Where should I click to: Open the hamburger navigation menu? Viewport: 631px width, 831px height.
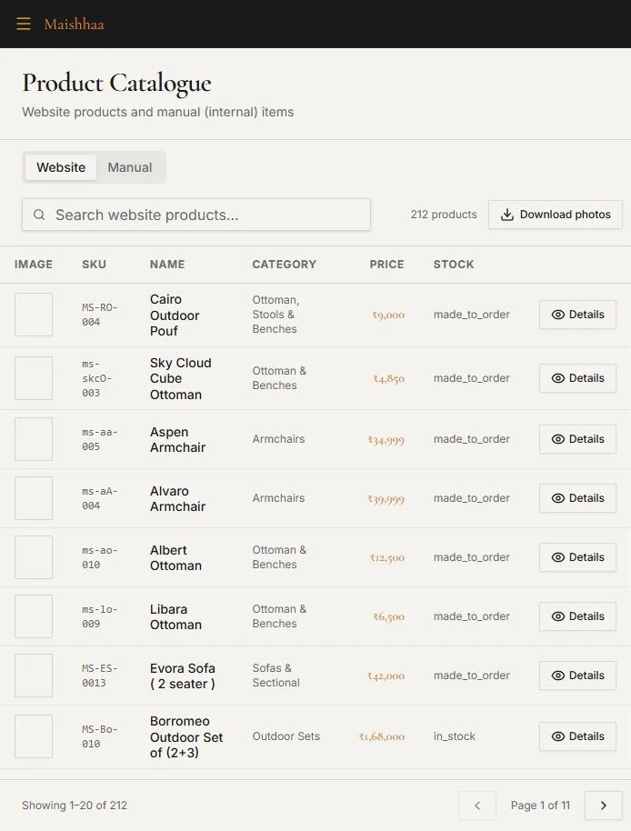pos(24,24)
